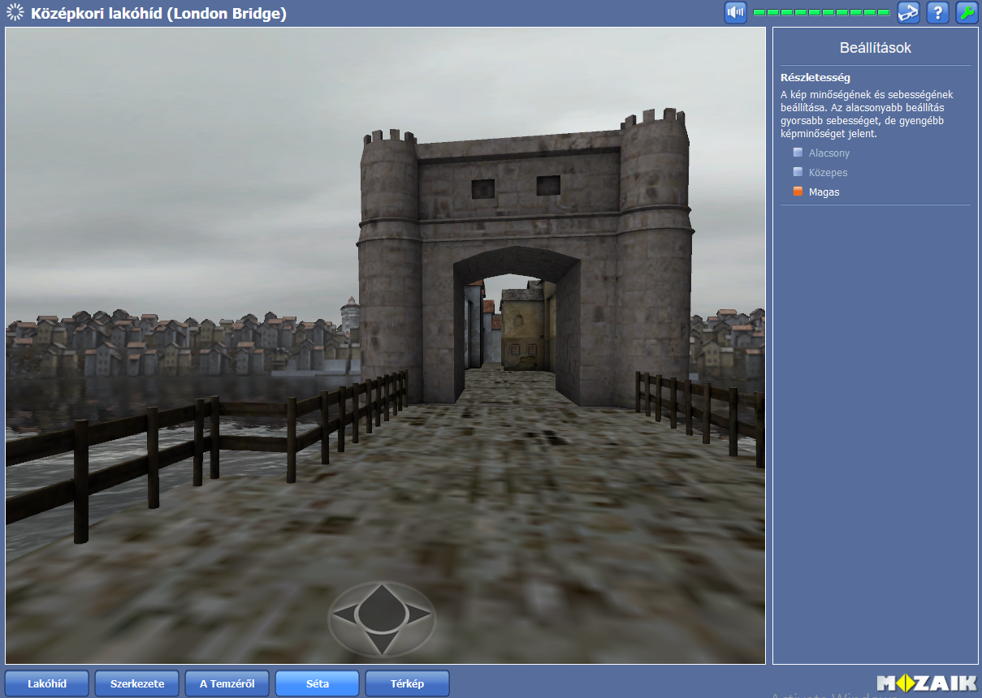Select Alacsony detail level
This screenshot has width=982, height=698.
[822, 153]
